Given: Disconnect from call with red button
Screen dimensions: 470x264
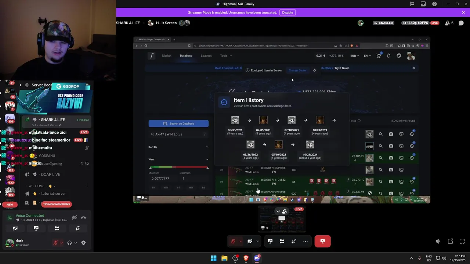Looking at the screenshot, I should (x=322, y=241).
